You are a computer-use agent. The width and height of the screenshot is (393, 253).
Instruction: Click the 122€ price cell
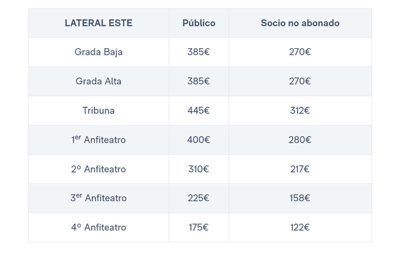click(x=300, y=228)
